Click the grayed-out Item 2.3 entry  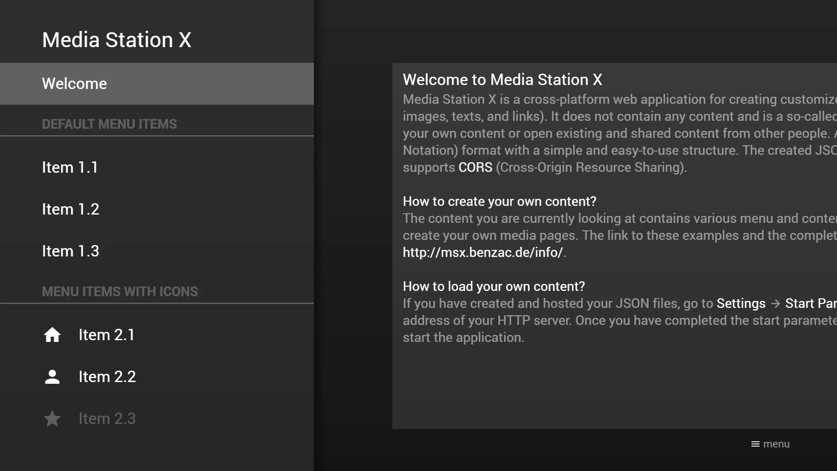click(107, 418)
